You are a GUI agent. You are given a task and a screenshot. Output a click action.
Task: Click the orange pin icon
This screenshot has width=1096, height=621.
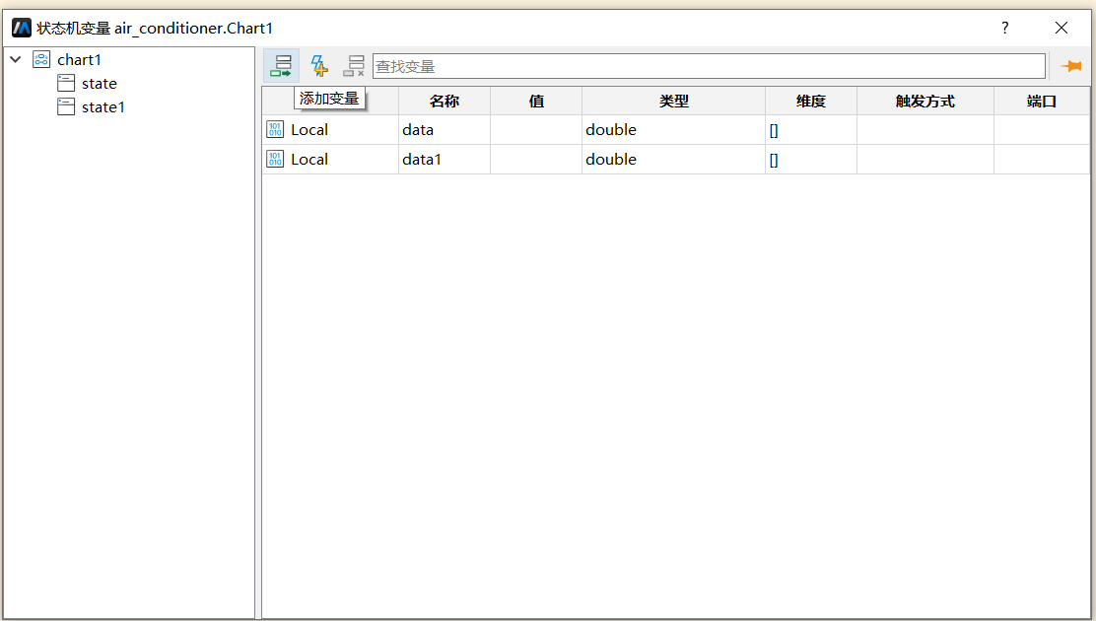[x=1070, y=66]
